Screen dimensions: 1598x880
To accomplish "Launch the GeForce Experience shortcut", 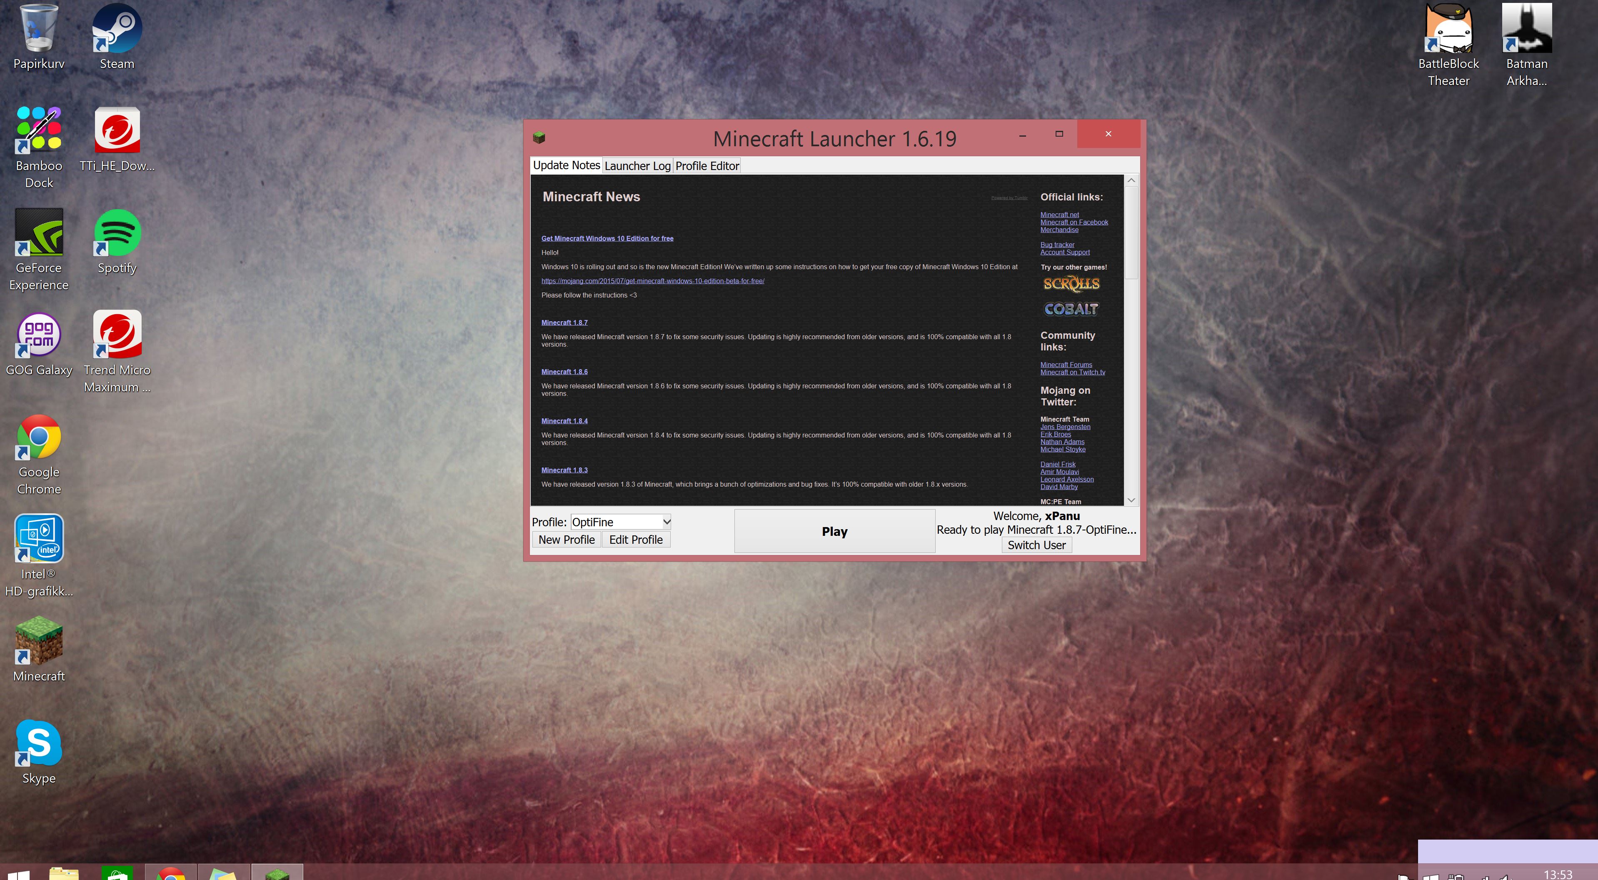I will point(39,250).
